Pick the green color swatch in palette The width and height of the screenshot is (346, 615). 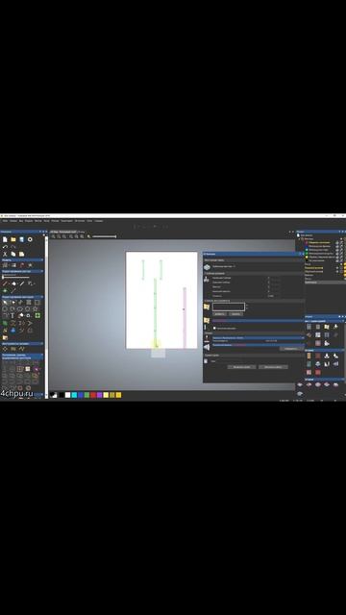(x=86, y=395)
